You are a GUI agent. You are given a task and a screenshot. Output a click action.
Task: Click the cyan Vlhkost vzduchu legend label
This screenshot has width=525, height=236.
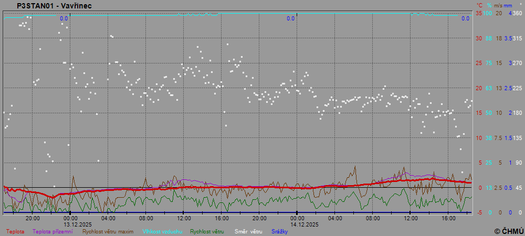point(161,231)
